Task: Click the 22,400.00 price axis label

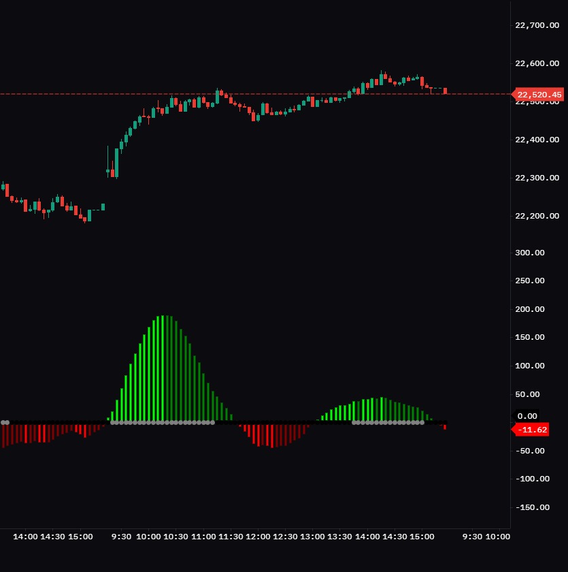Action: (537, 140)
